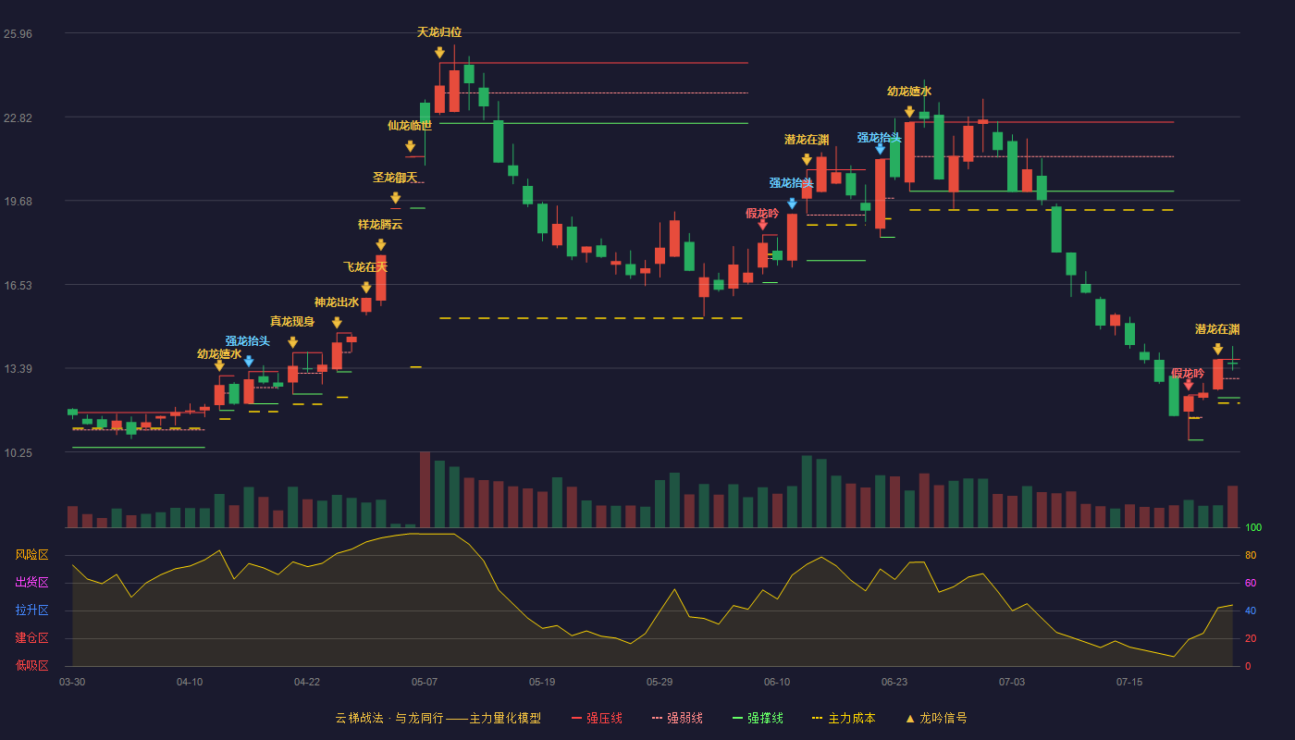
Task: Click the 拉升区 zone label
Action: pos(31,610)
